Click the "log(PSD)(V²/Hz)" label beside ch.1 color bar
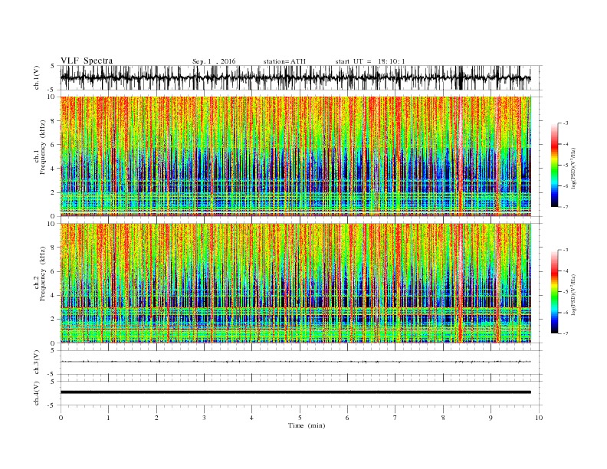This screenshot has height=469, width=607. pos(574,169)
